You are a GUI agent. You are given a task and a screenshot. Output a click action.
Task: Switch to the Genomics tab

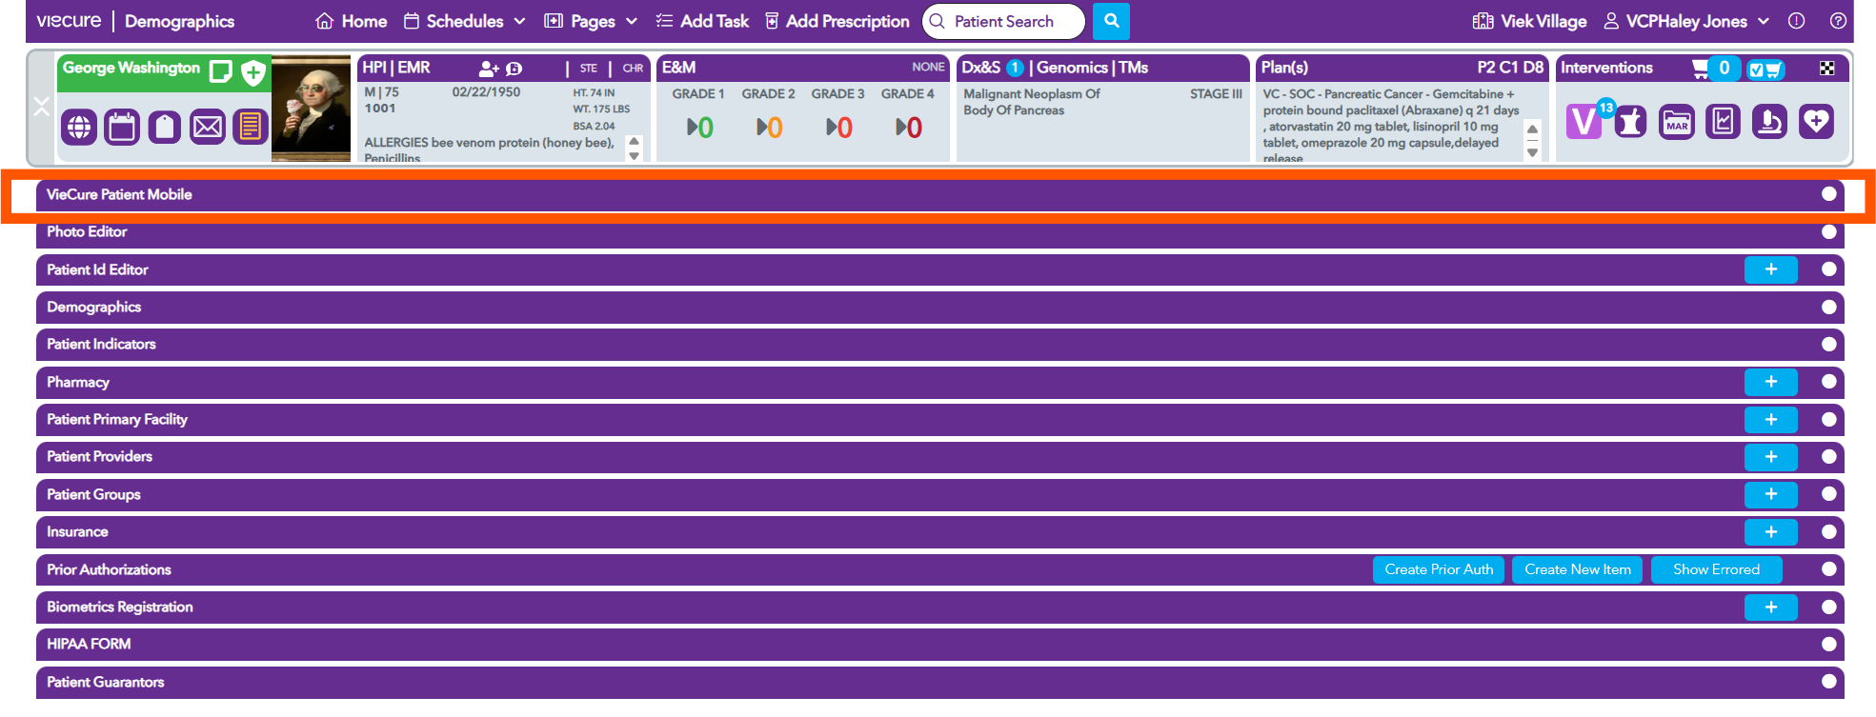(x=1072, y=68)
